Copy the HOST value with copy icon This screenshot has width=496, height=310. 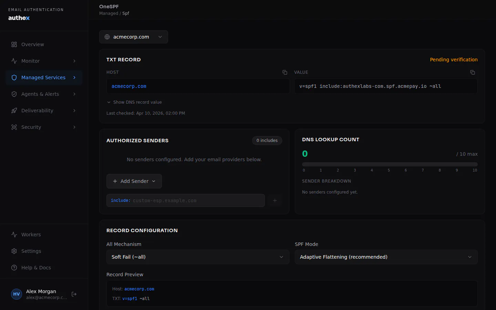(285, 72)
